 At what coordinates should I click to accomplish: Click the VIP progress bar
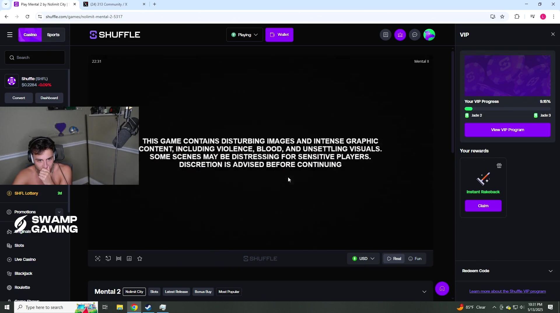point(508,109)
